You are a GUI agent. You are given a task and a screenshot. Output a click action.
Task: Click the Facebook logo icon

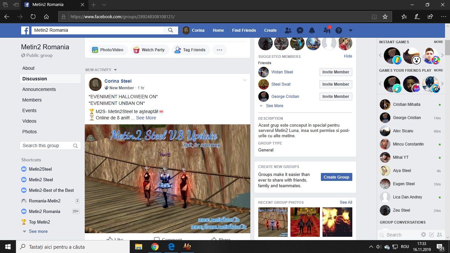click(25, 30)
